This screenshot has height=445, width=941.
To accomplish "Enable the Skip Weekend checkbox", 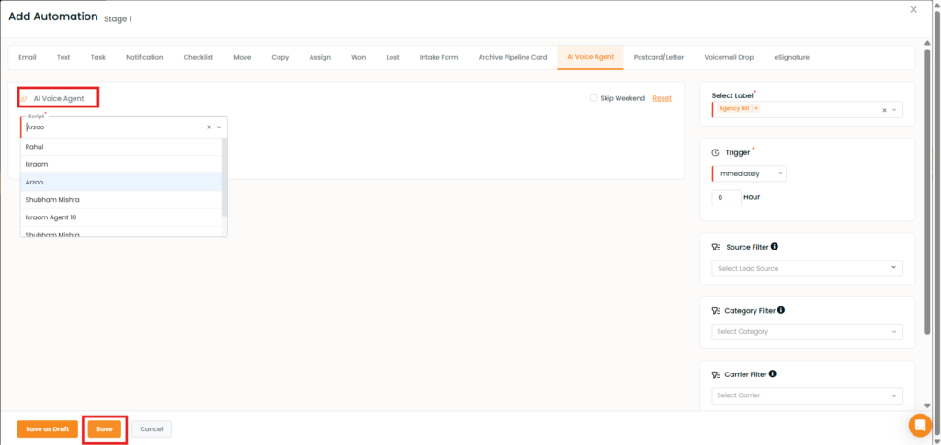I will point(595,98).
